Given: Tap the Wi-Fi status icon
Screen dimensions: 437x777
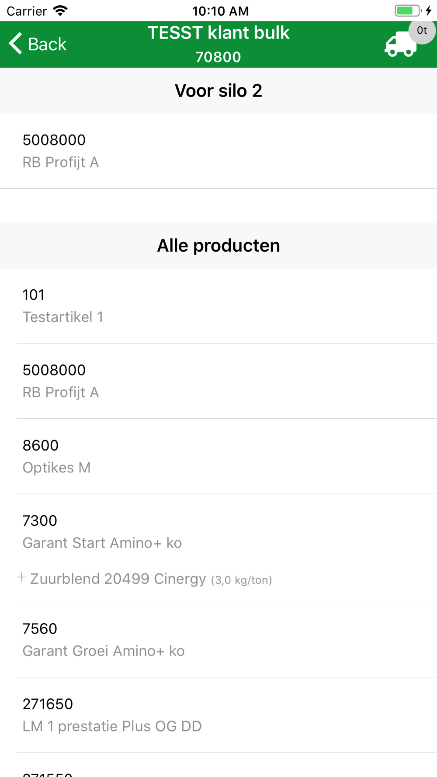Looking at the screenshot, I should [60, 10].
